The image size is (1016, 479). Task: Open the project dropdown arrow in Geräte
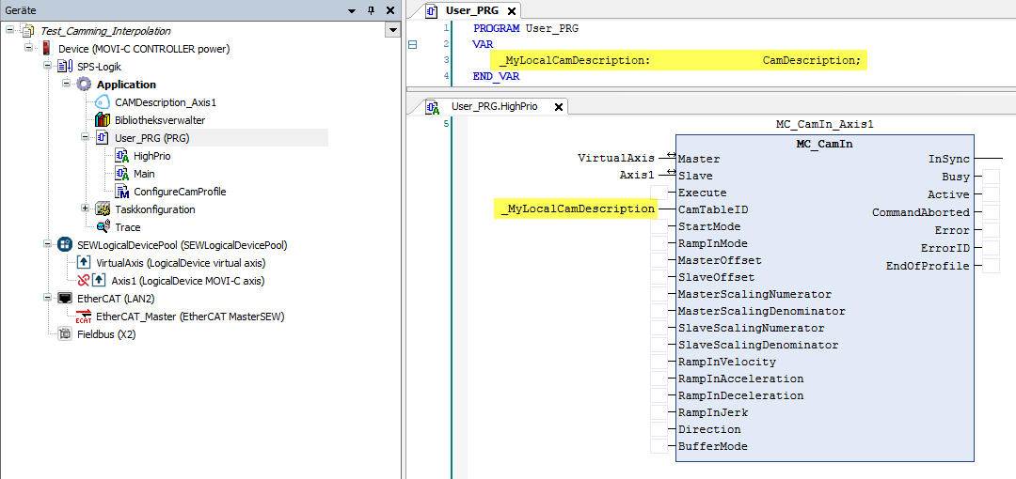[x=392, y=31]
